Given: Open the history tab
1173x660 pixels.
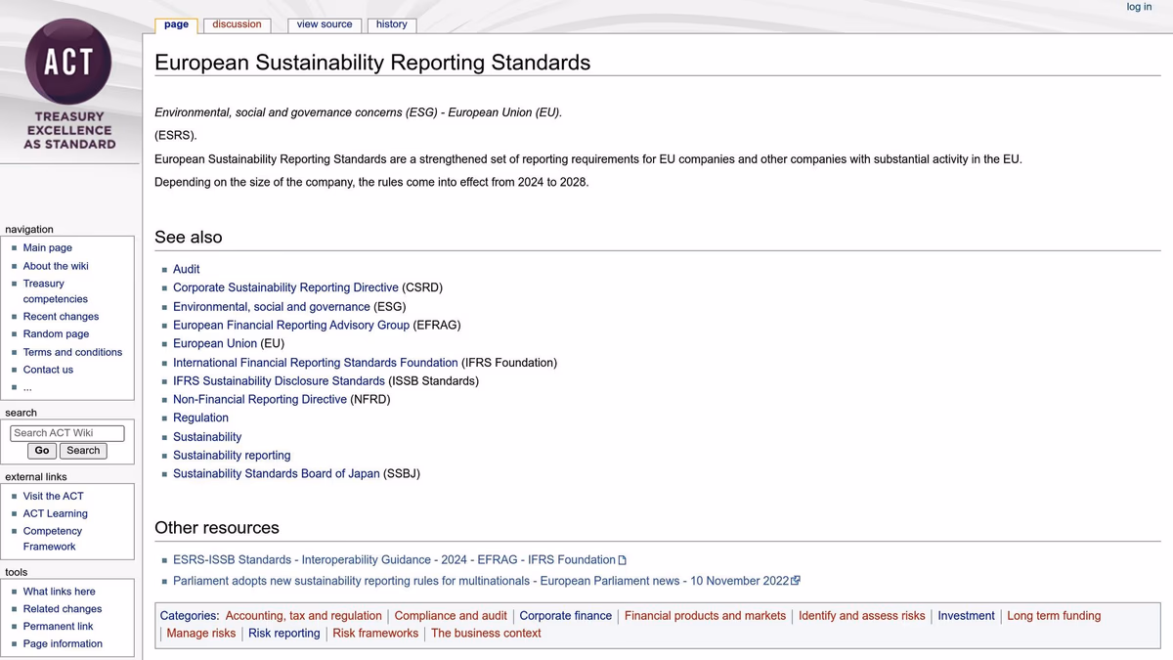Looking at the screenshot, I should point(391,24).
